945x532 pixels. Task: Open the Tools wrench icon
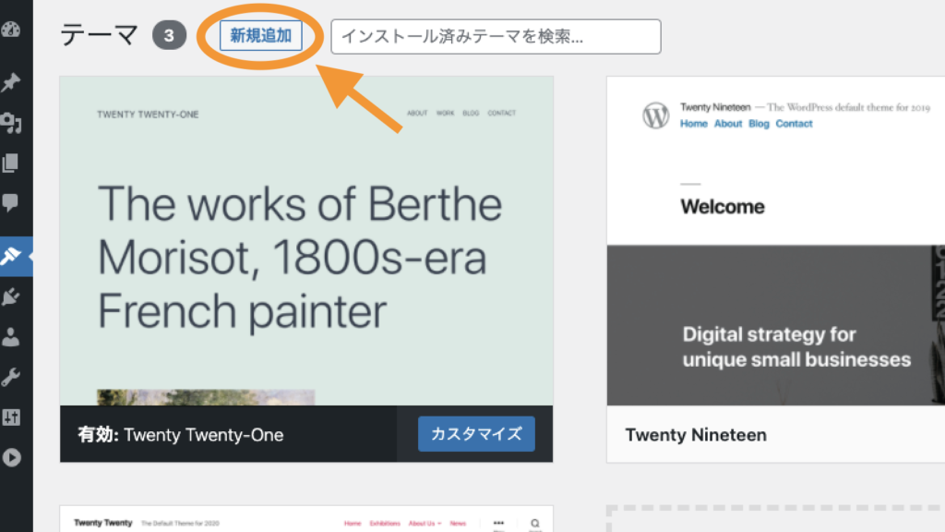14,377
